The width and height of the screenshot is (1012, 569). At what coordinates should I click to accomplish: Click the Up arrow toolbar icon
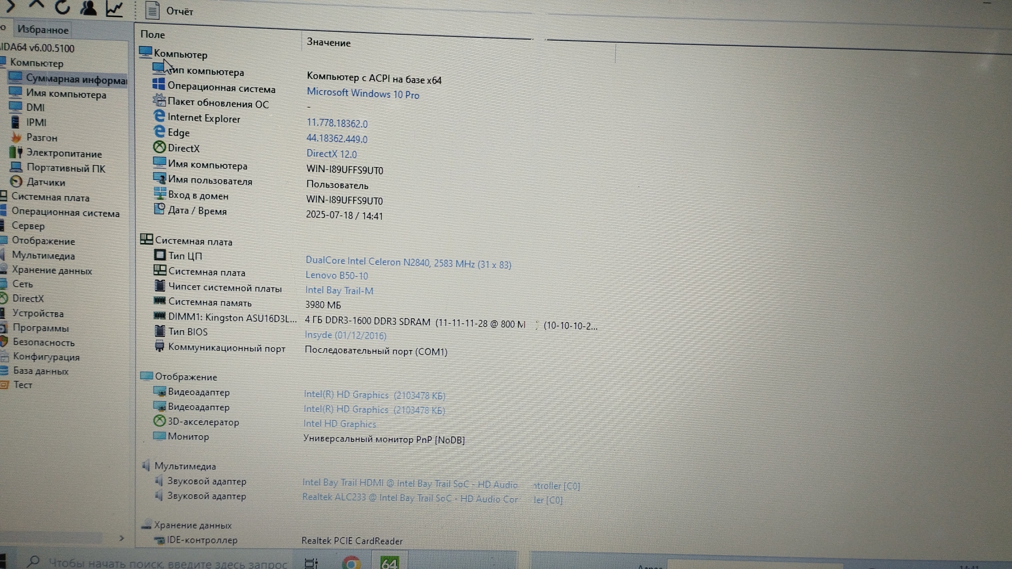click(x=36, y=6)
